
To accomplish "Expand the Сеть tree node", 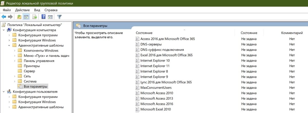I will [x=15, y=76].
